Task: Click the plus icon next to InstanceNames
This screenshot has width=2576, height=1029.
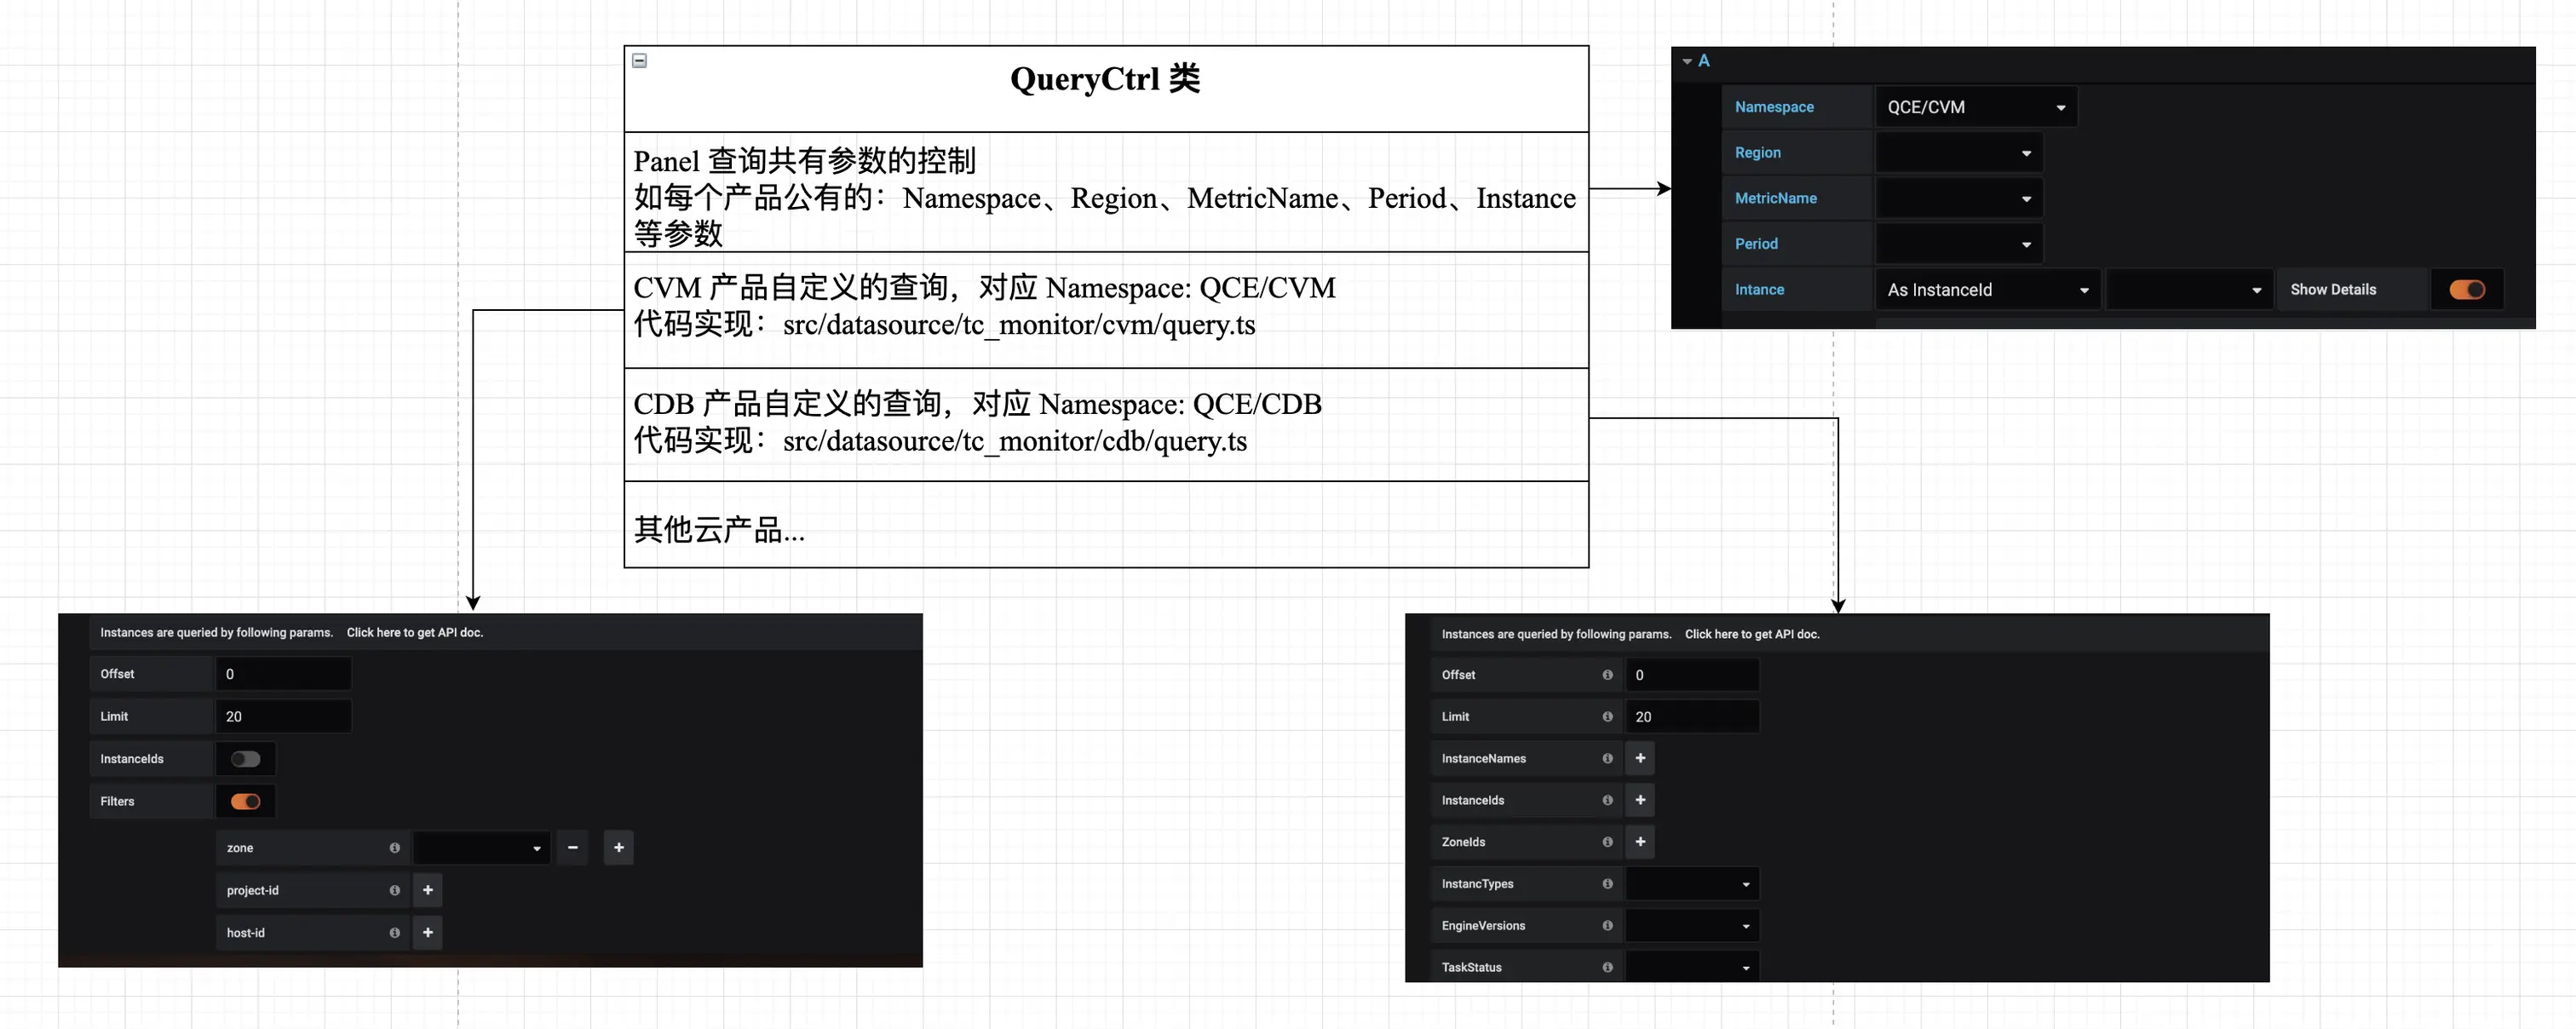Action: point(1639,758)
